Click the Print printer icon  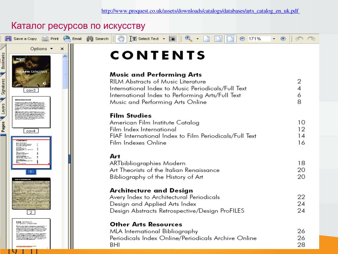click(x=45, y=39)
